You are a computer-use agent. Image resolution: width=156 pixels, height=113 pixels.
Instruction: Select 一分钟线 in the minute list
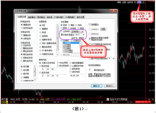point(71,43)
